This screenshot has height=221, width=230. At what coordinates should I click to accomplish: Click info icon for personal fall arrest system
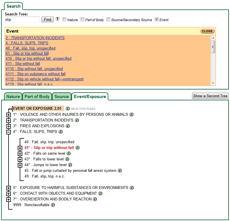[120, 171]
